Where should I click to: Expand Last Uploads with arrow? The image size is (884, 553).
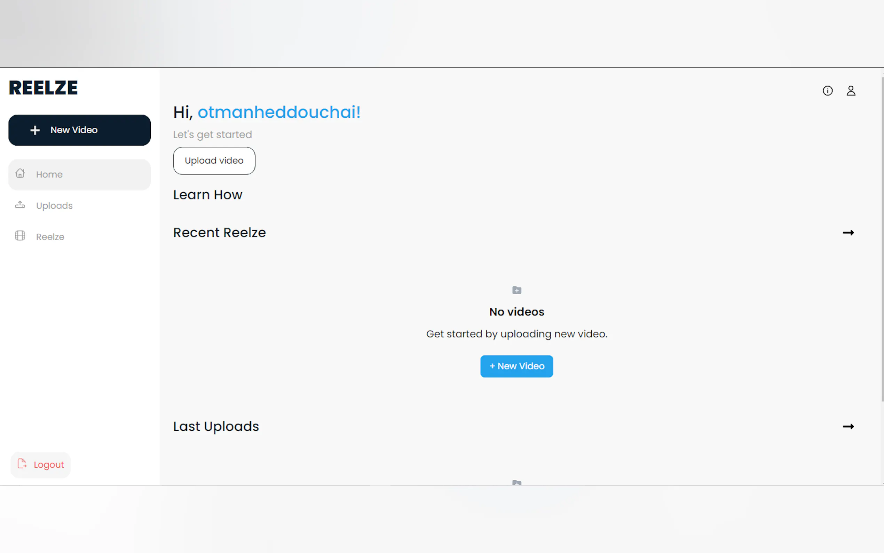pos(848,427)
